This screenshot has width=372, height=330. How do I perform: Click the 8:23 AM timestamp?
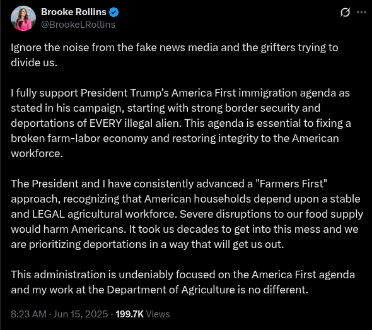tap(28, 314)
